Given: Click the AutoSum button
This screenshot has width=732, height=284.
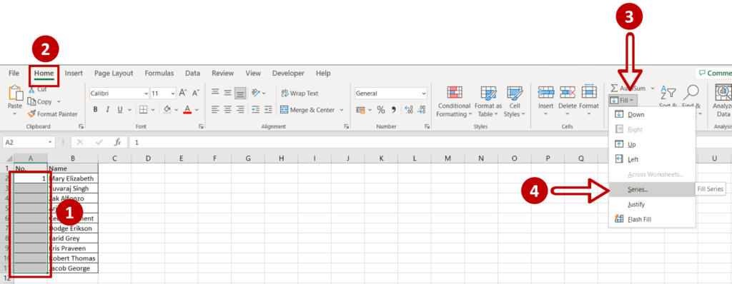Looking at the screenshot, I should [x=628, y=88].
